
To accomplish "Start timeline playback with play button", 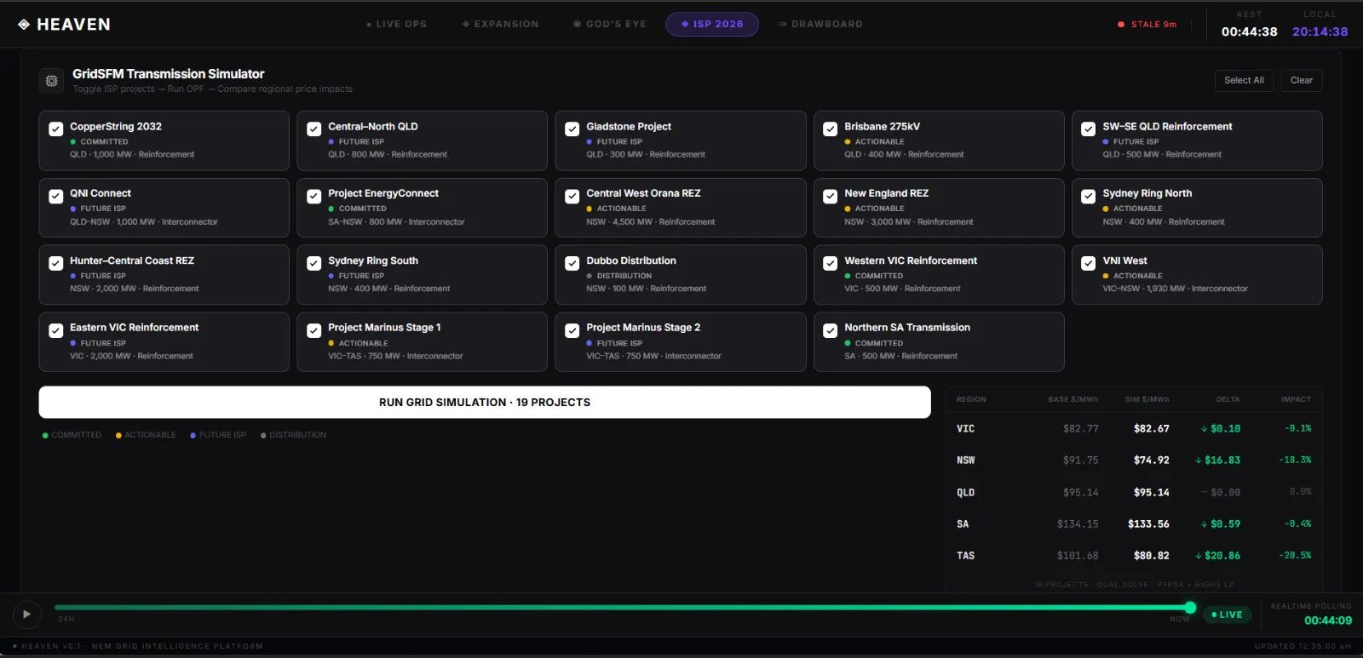I will (x=26, y=614).
